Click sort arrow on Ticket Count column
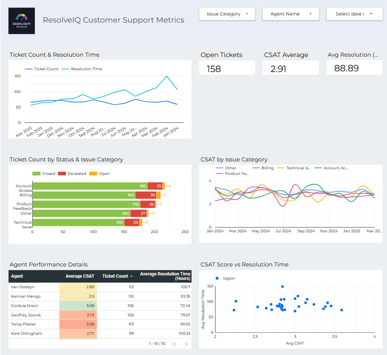Image resolution: width=387 pixels, height=355 pixels. 131,277
